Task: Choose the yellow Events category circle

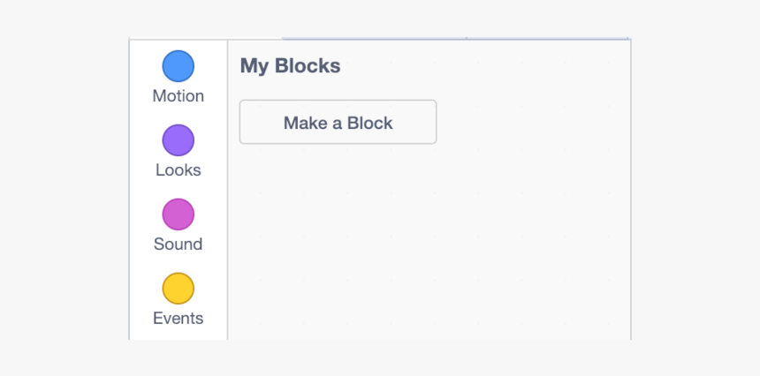Action: 178,289
